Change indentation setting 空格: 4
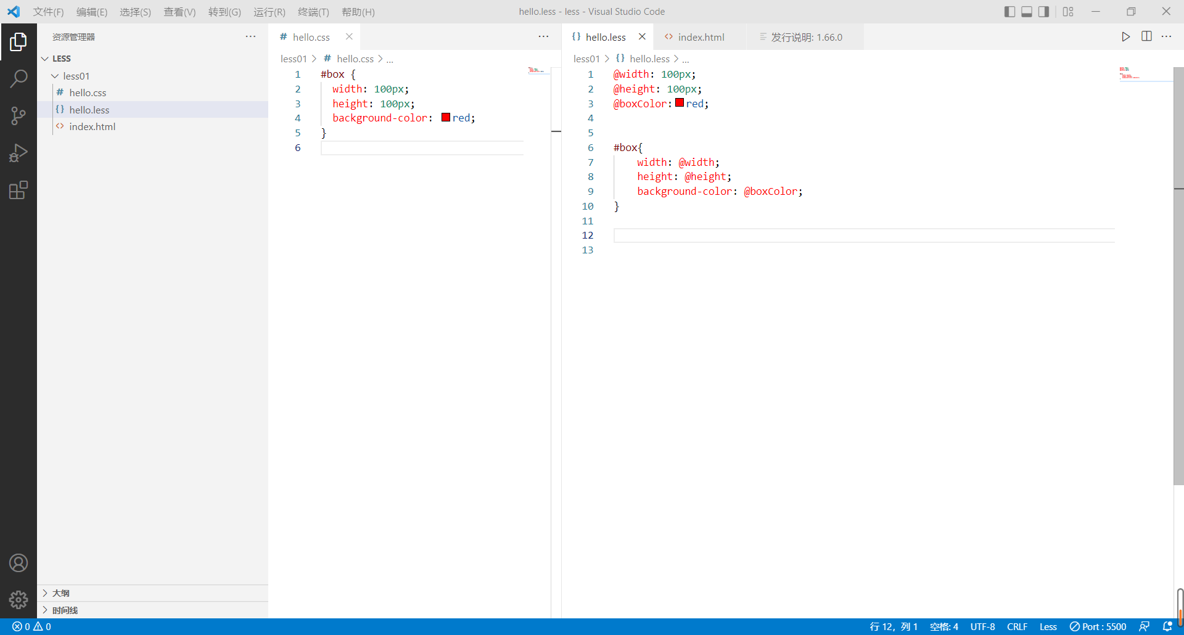This screenshot has height=635, width=1184. click(x=944, y=626)
